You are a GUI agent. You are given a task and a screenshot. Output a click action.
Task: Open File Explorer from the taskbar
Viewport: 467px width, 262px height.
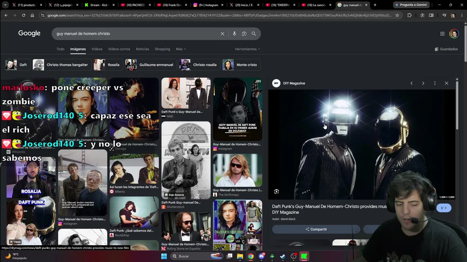(x=240, y=256)
